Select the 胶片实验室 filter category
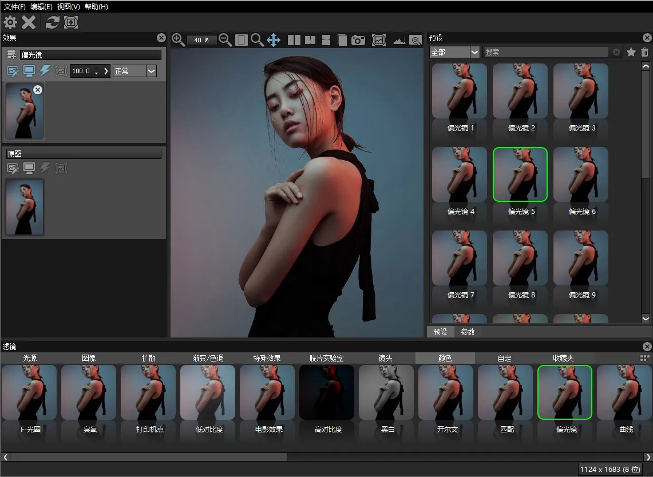Image resolution: width=653 pixels, height=477 pixels. pos(327,358)
